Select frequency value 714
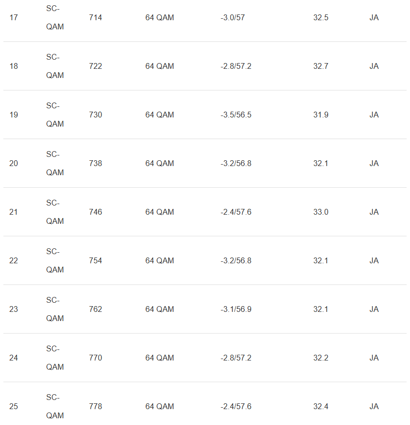This screenshot has width=410, height=425. coord(95,18)
